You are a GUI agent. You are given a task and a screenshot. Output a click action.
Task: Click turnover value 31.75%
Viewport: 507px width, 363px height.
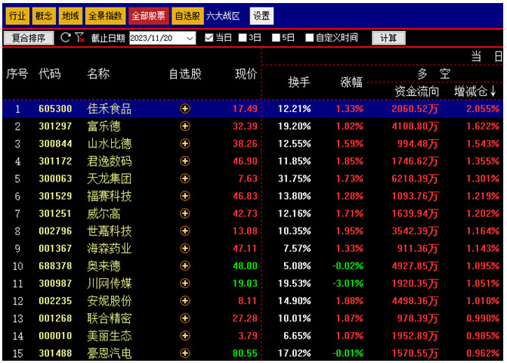point(295,178)
